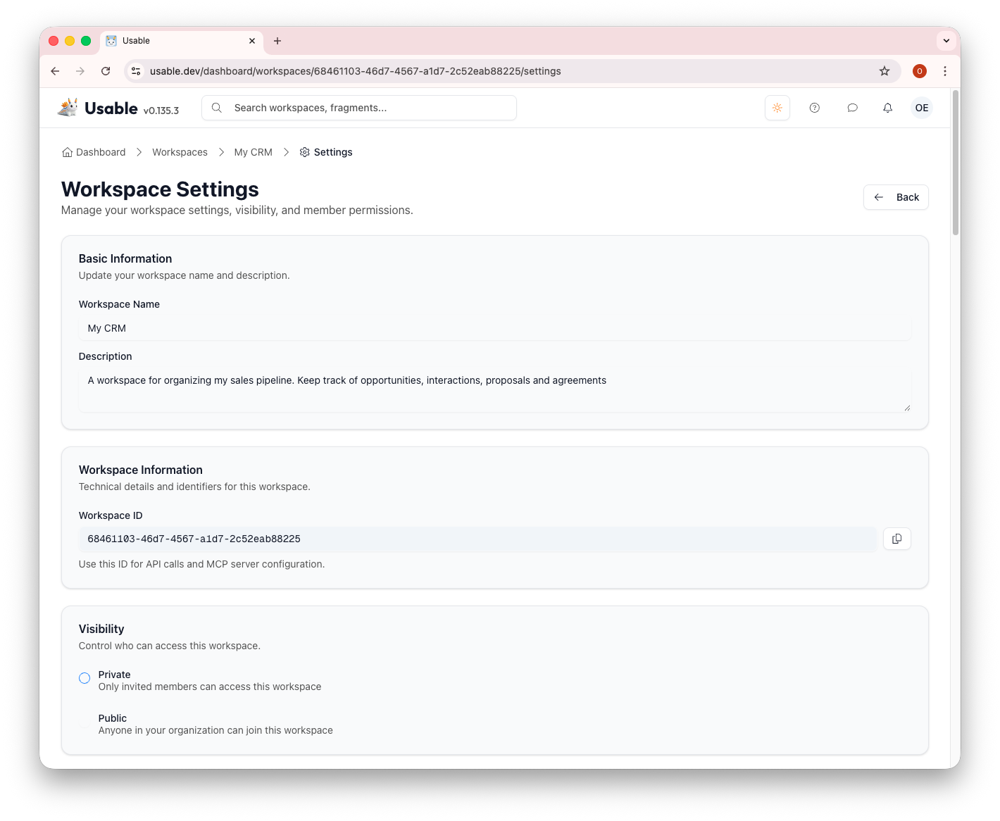Open the browser profile dropdown
Image resolution: width=1000 pixels, height=821 pixels.
(920, 71)
